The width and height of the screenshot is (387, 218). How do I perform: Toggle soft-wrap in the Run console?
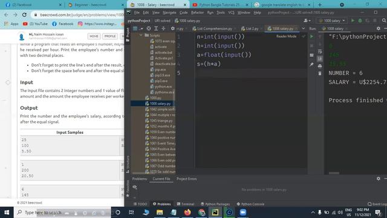pyautogui.click(x=320, y=51)
